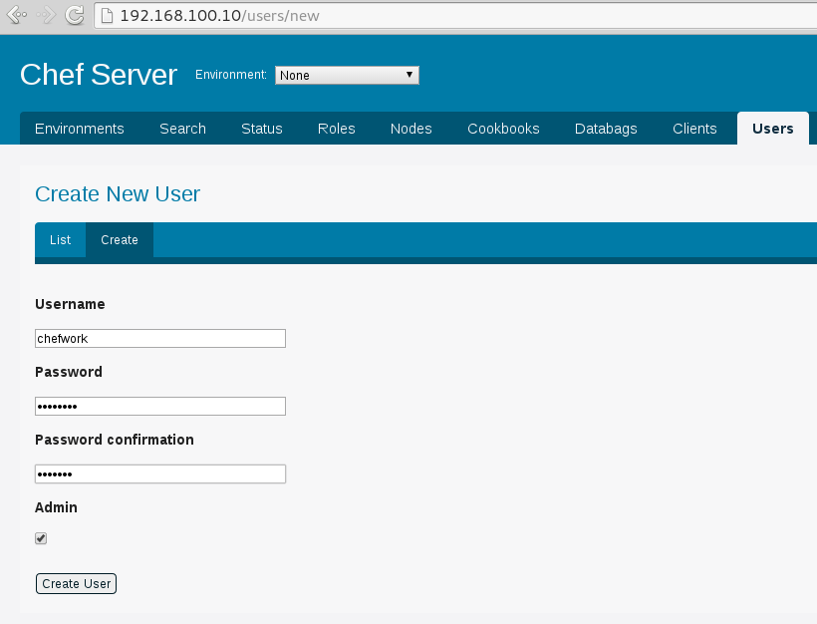
Task: Click the Create New User heading
Action: [118, 194]
